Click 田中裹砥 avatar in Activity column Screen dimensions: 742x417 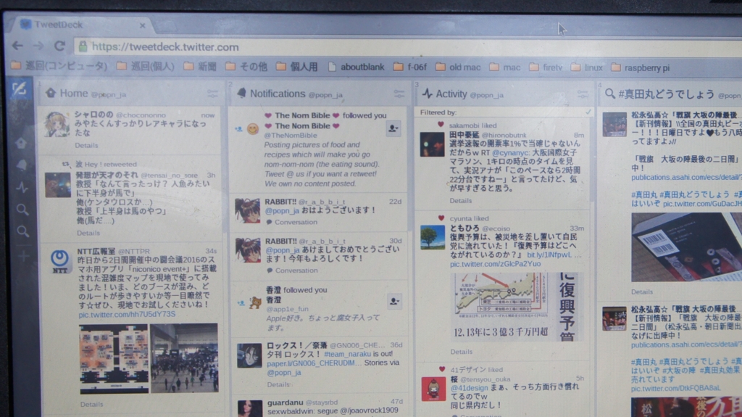432,144
